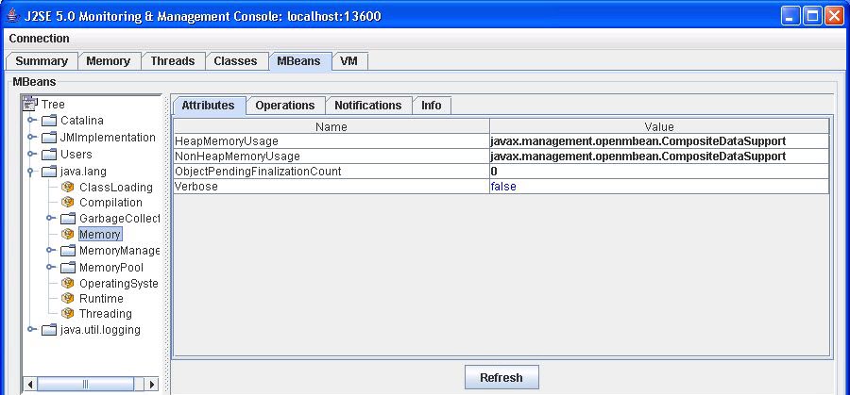Click the Users folder icon

click(x=49, y=155)
